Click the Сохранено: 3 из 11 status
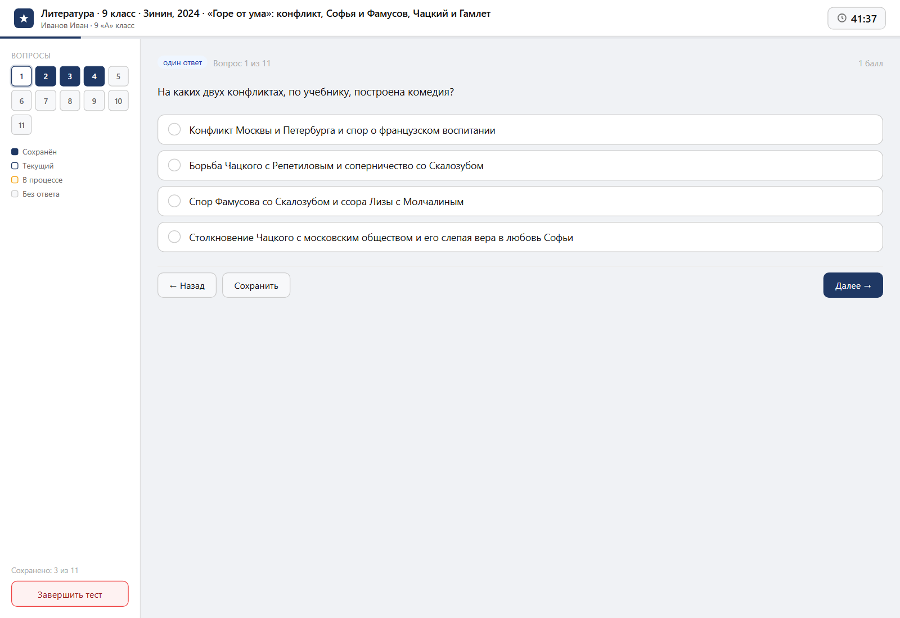Screen dimensions: 900x618 (x=45, y=570)
